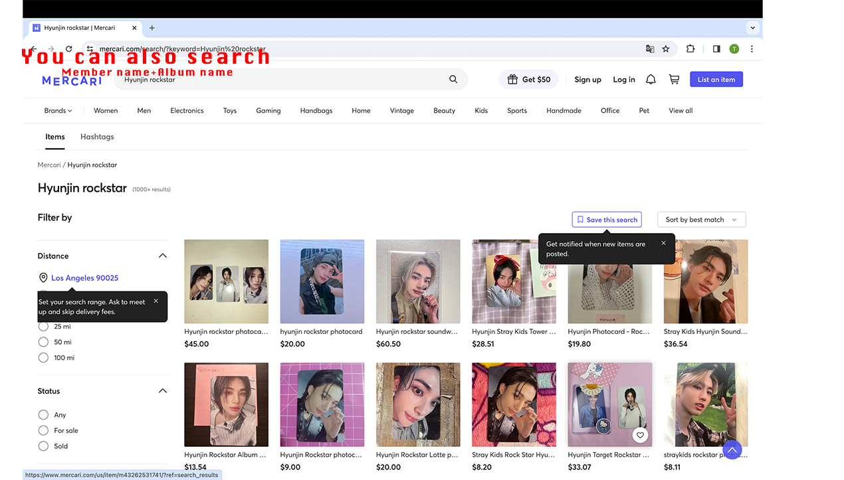Click the Mercari logo
Image resolution: width=844 pixels, height=480 pixels.
72,80
